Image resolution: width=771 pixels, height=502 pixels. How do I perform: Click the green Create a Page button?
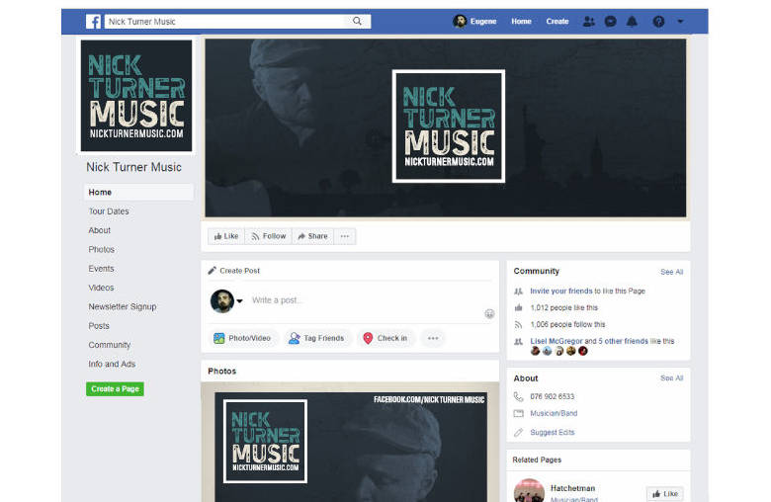click(x=116, y=389)
